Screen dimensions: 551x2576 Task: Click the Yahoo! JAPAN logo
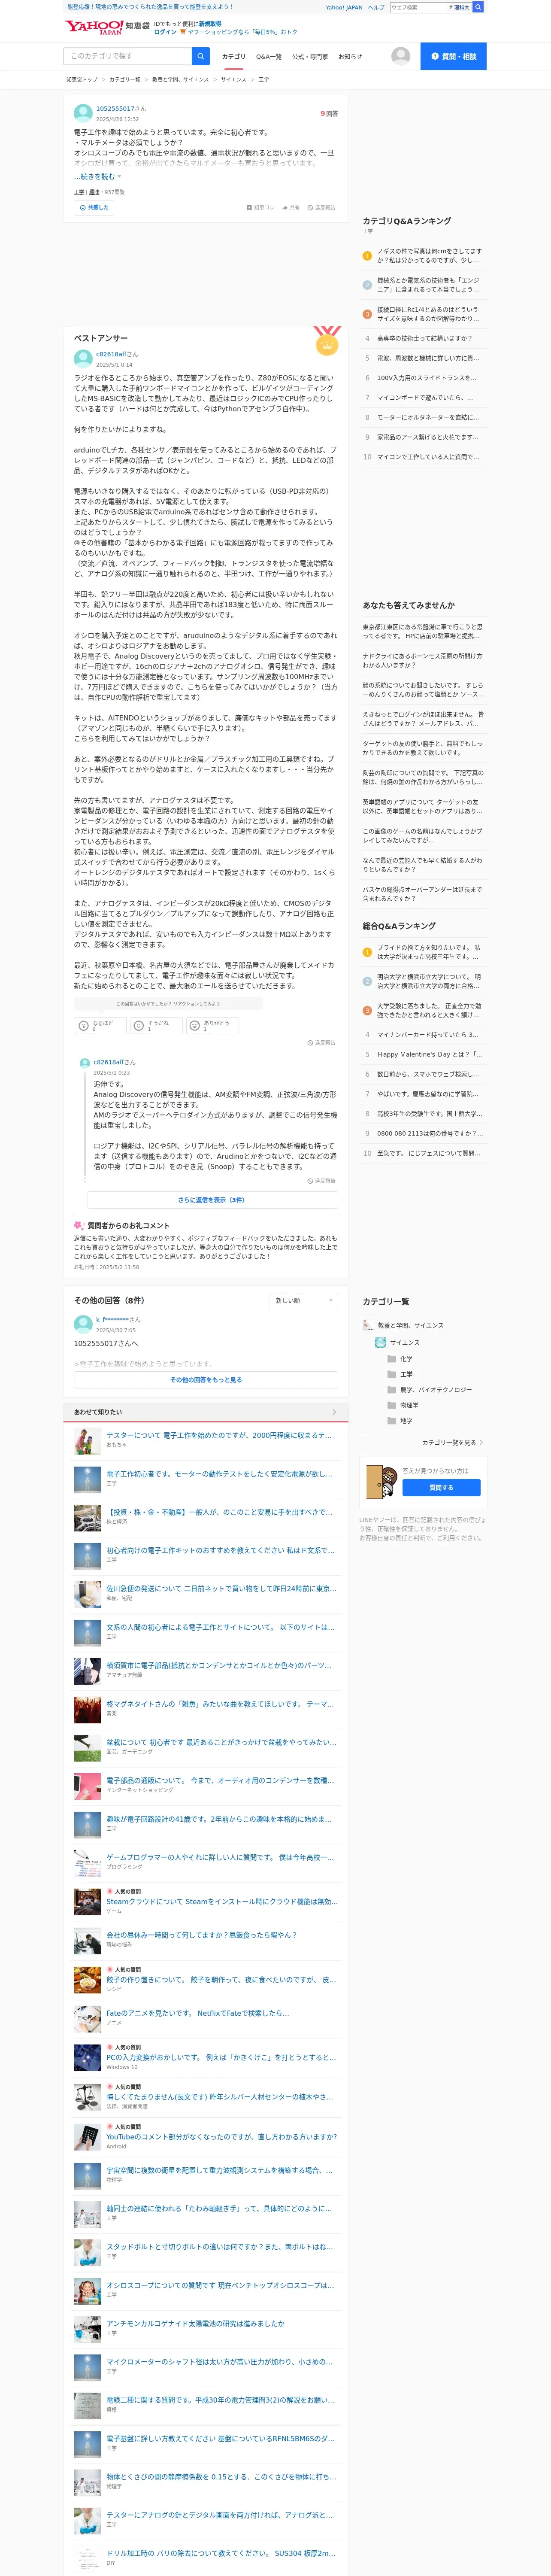(94, 27)
